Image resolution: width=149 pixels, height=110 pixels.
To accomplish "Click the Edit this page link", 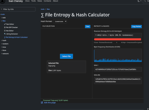I will coord(50,103).
